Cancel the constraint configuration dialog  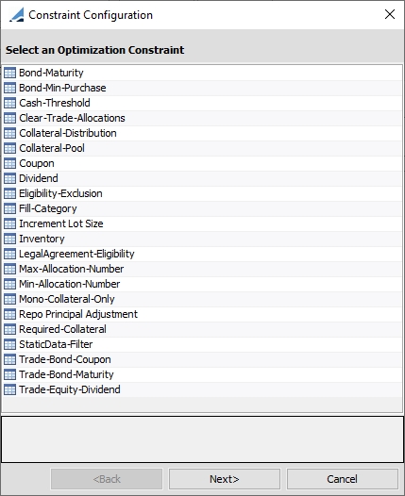tap(343, 479)
